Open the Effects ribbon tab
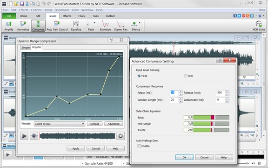The width and height of the screenshot is (268, 168). [x=67, y=16]
